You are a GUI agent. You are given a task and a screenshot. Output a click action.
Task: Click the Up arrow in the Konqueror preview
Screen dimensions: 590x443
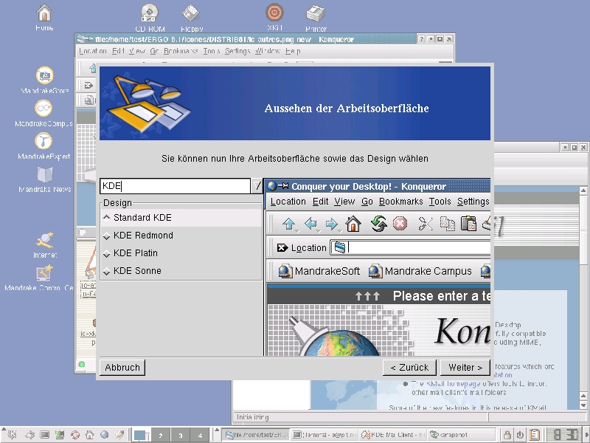point(289,224)
